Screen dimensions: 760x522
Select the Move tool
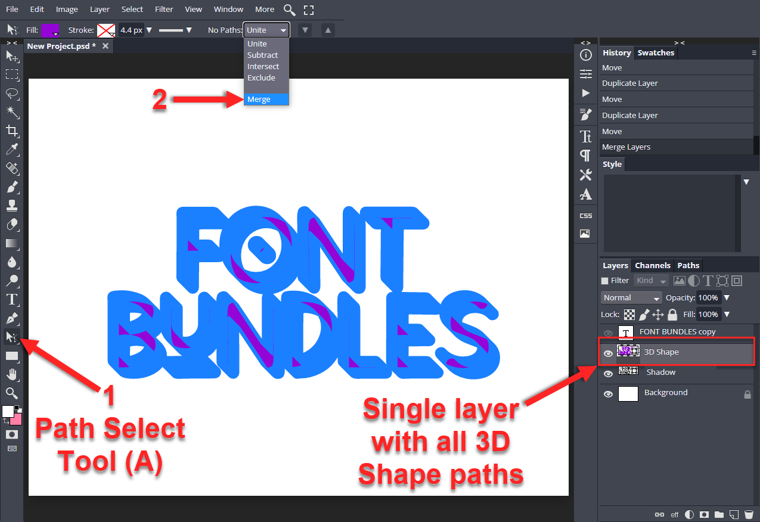(12, 56)
